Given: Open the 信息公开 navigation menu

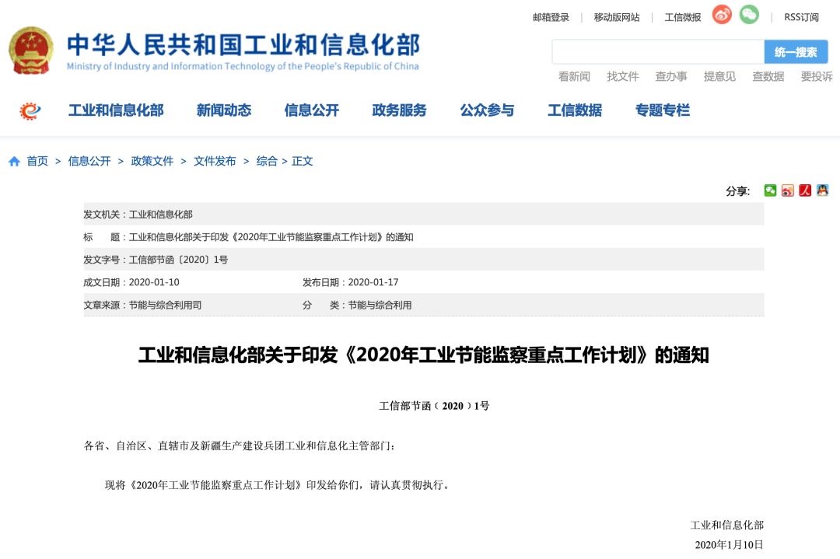Looking at the screenshot, I should [x=313, y=110].
